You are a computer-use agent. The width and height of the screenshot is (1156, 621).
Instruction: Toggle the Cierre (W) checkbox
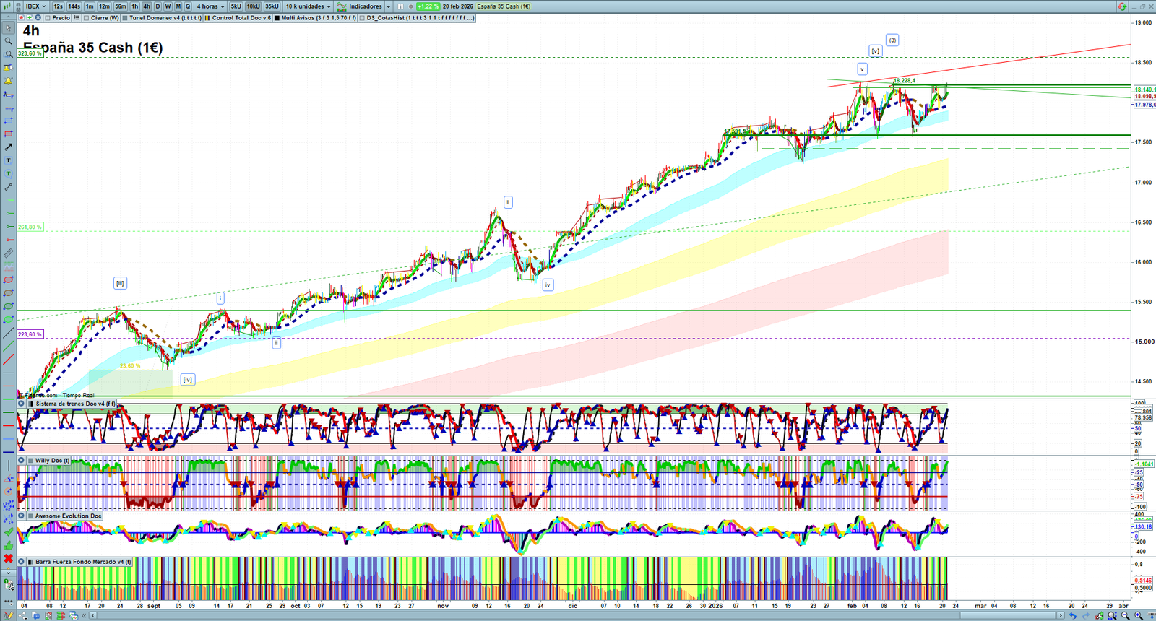point(87,18)
